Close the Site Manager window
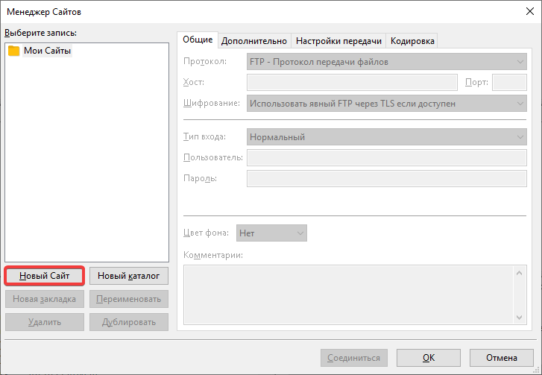 pos(529,11)
